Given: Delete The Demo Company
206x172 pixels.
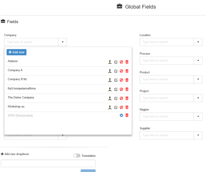Looking at the screenshot, I should tap(127, 98).
